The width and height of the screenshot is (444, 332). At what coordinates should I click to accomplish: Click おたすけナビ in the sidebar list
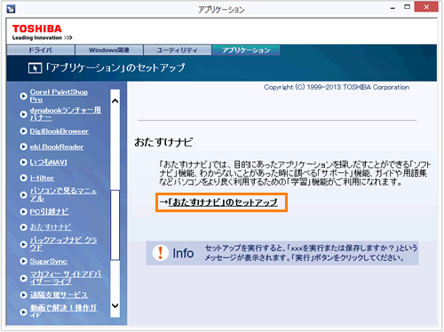51,227
